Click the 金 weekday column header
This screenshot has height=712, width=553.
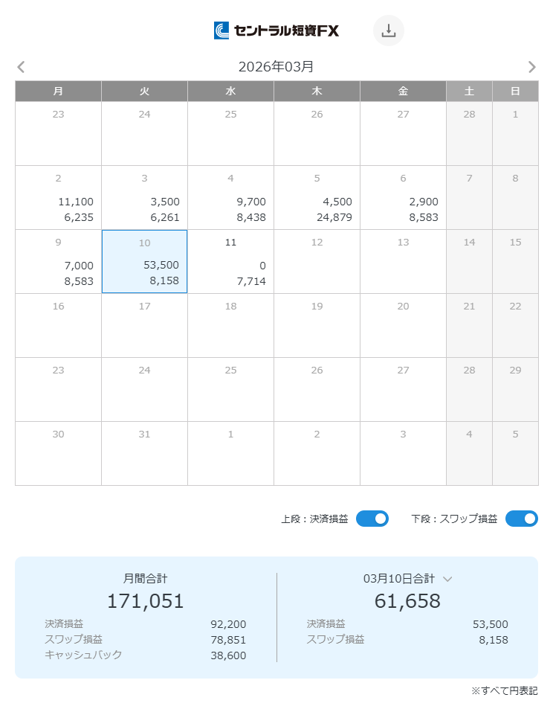(403, 91)
